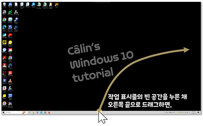Open the notification action center
Image resolution: width=203 pixels, height=126 pixels.
coord(198,113)
